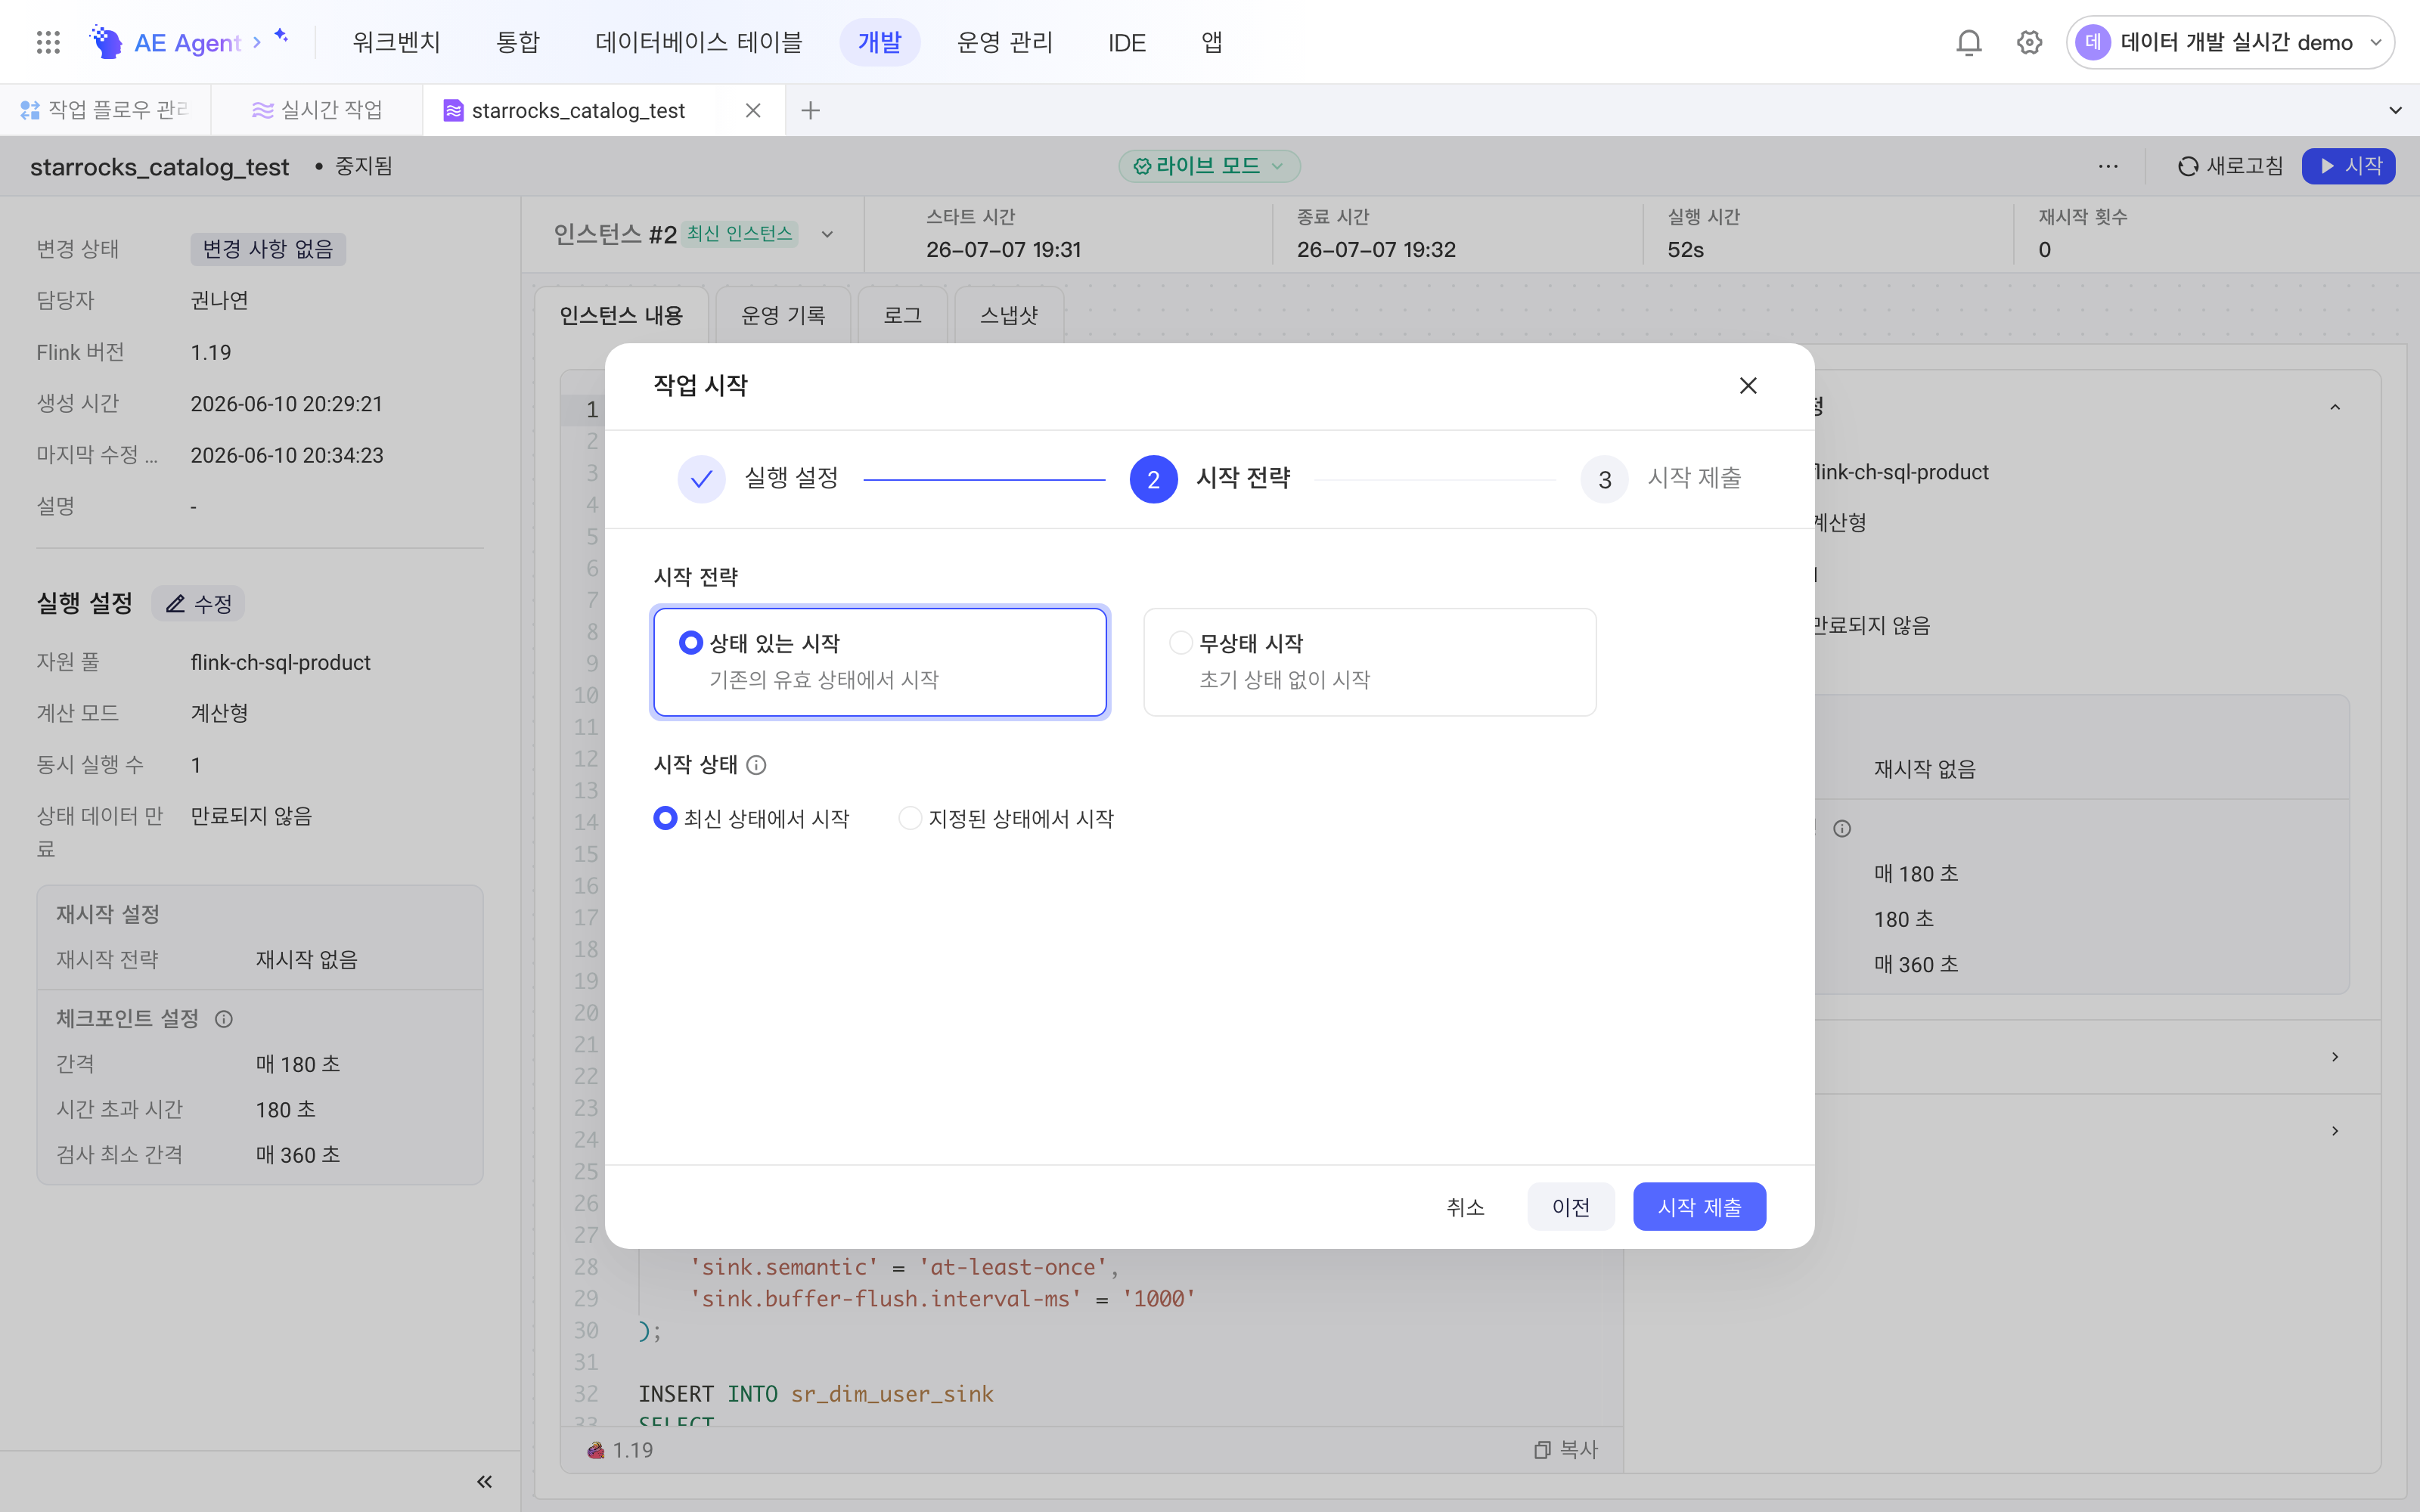
Task: Expand the 인스턴스 #2 dropdown arrow
Action: pyautogui.click(x=827, y=234)
